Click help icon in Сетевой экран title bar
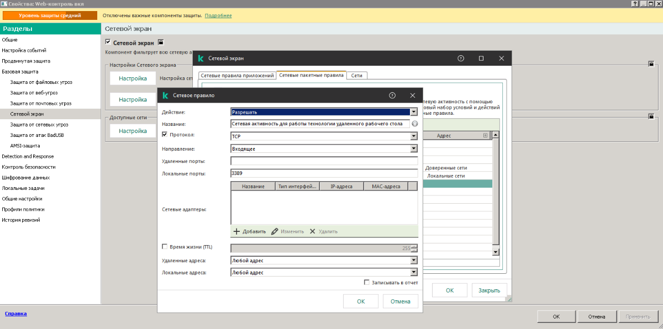Viewport: 663px width, 329px height. pos(461,58)
